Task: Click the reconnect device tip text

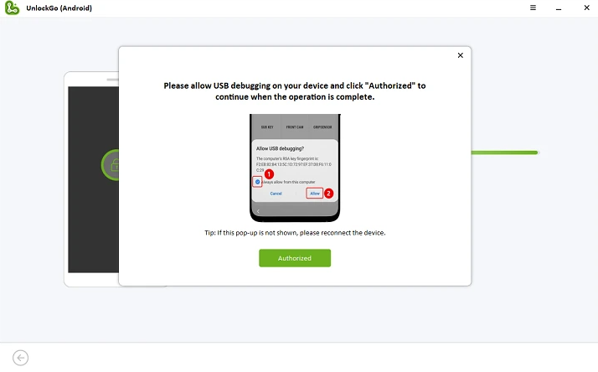Action: [295, 233]
